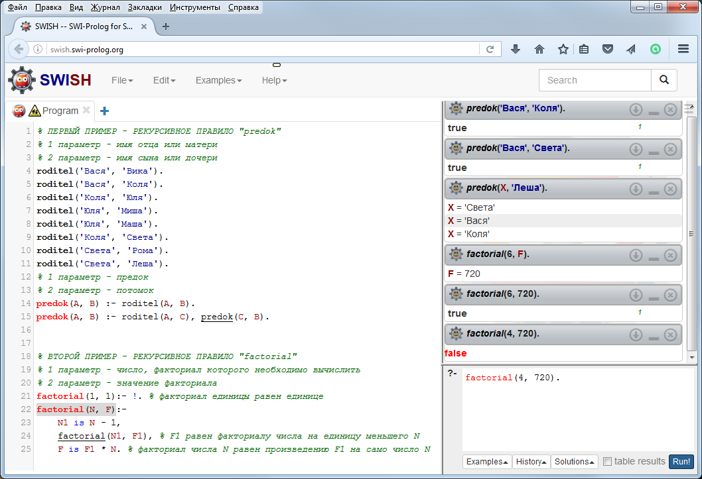Open the Журнал menu
702x479 pixels.
pos(105,7)
